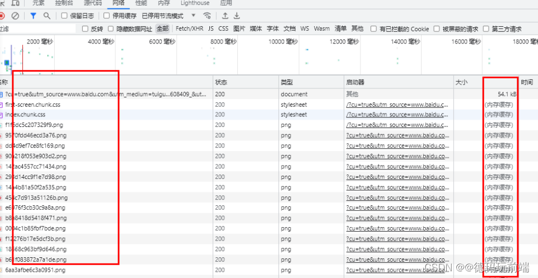This screenshot has width=538, height=278.
Task: Toggle the device toolbar icon
Action: pos(16,3)
